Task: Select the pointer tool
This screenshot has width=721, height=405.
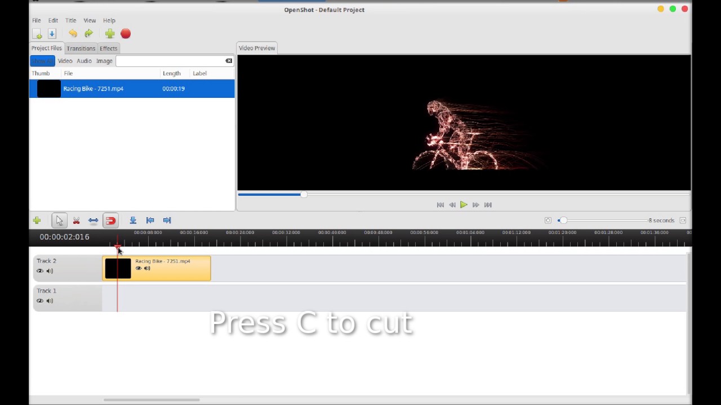Action: (59, 220)
